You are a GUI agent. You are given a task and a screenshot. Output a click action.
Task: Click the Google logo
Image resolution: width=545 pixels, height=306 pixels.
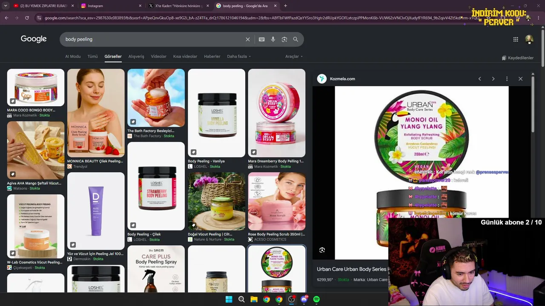[34, 39]
